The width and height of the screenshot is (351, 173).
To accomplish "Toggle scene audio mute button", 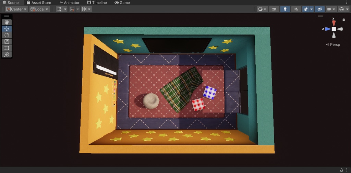I will 296,9.
